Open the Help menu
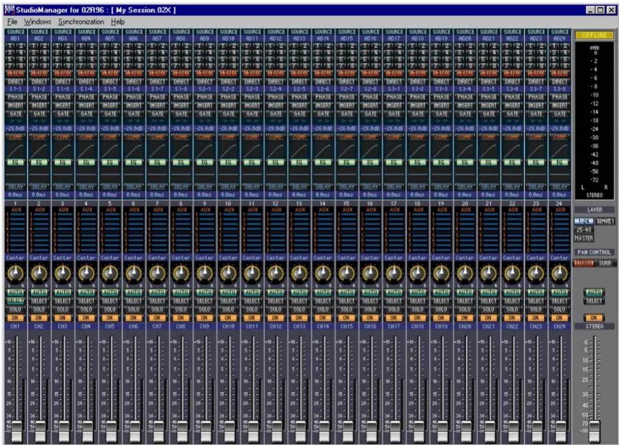619x445 pixels. point(118,22)
